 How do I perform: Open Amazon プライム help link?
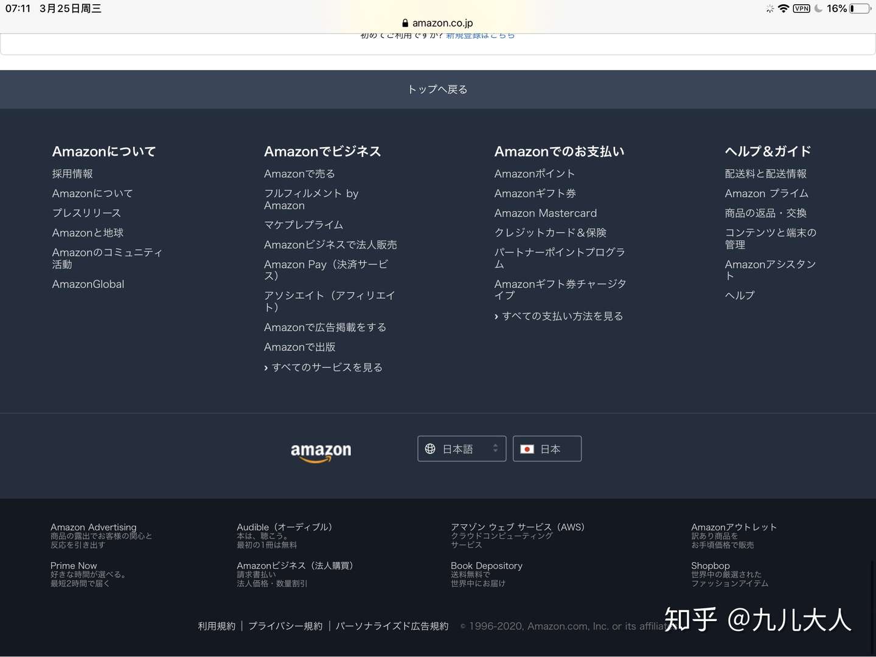tap(766, 193)
